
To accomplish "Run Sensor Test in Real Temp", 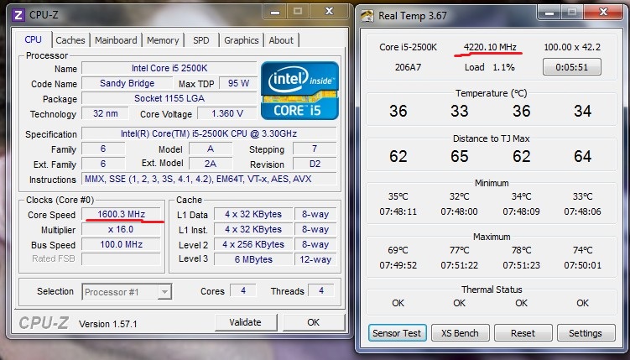I will [x=397, y=333].
